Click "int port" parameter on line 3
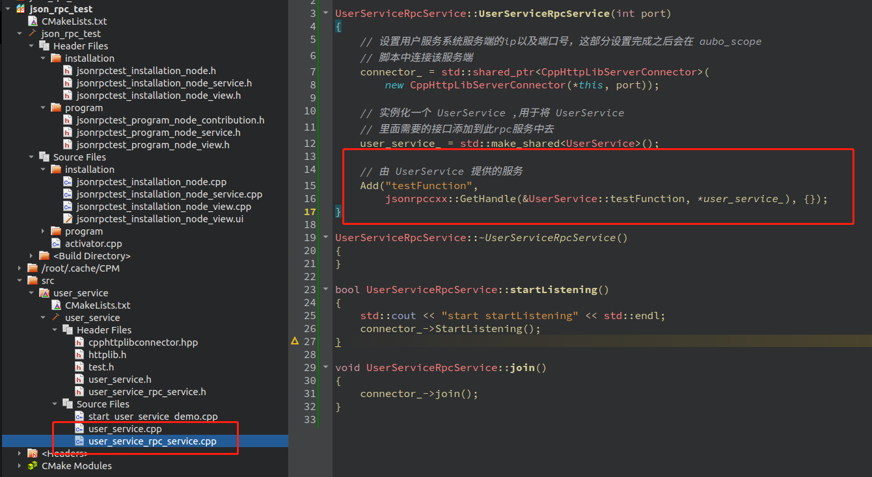 coord(641,14)
